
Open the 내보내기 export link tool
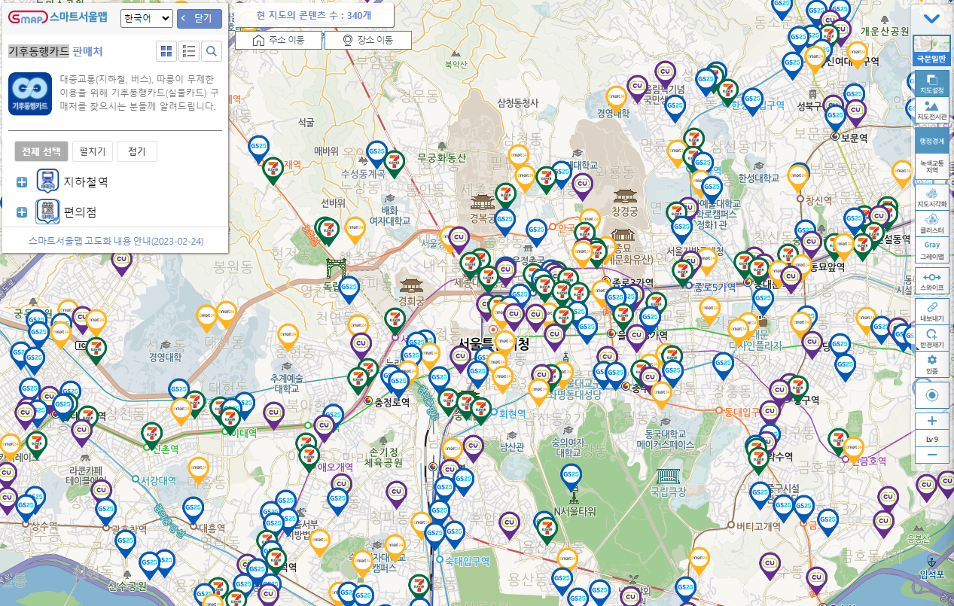tap(931, 311)
